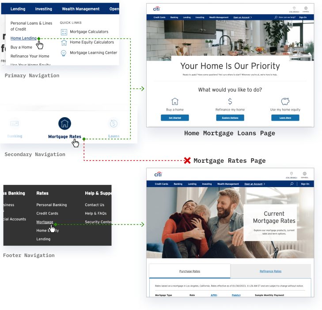Click Security Center in footer
This screenshot has width=322, height=310.
[x=98, y=222]
